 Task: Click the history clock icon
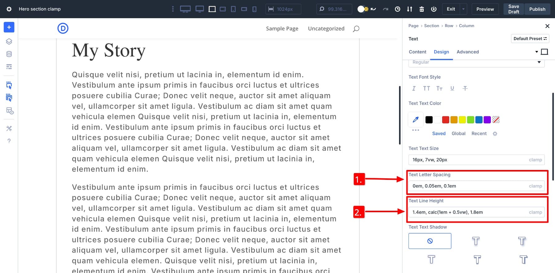point(397,9)
